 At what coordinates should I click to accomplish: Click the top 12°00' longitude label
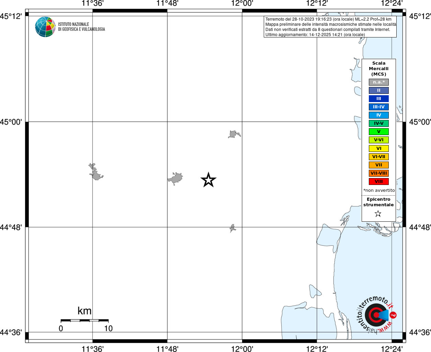tap(242, 3)
